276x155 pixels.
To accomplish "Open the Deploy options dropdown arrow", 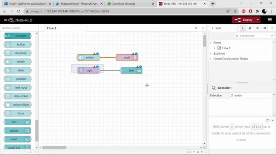I will tap(258, 20).
